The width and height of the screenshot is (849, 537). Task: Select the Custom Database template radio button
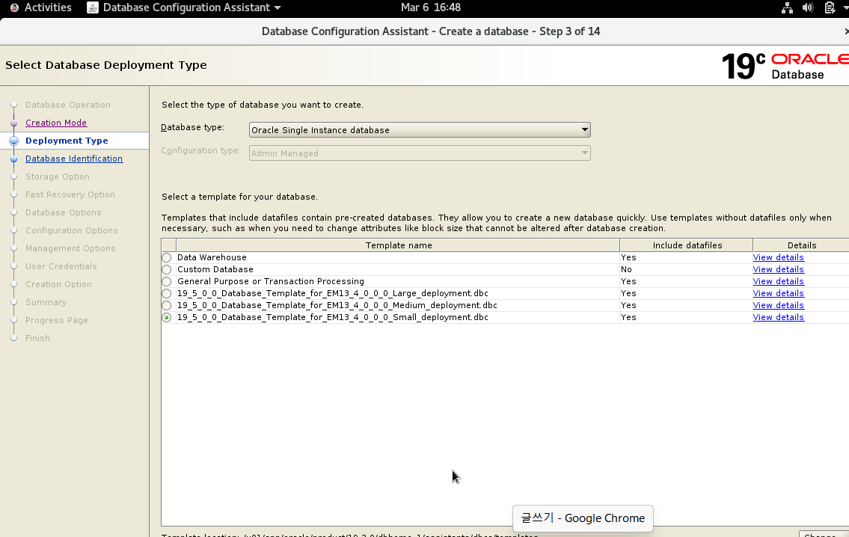(167, 269)
